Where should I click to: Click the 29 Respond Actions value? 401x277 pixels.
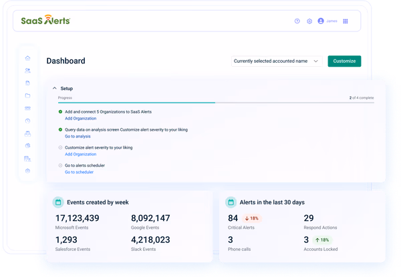tap(309, 218)
